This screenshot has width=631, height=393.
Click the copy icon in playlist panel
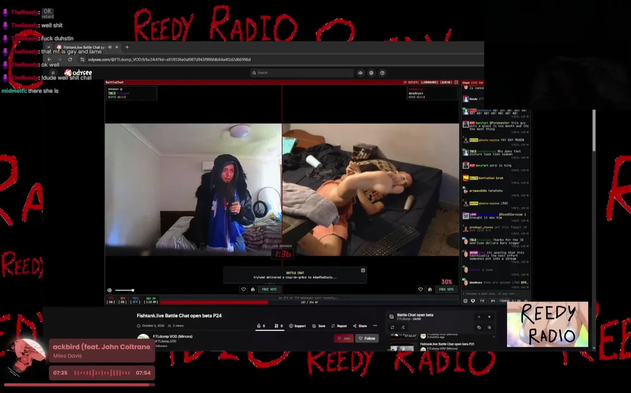click(x=479, y=327)
